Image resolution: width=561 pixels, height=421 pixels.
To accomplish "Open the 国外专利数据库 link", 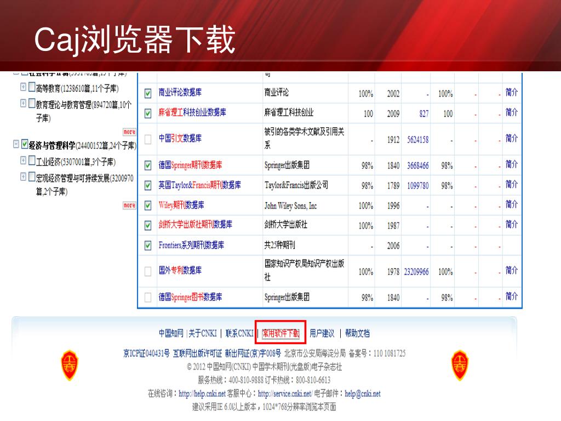I will point(180,270).
